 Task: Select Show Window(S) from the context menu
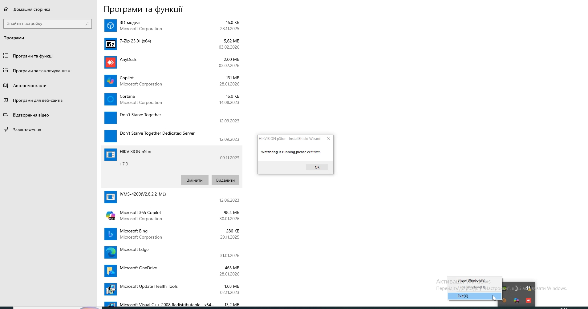[x=471, y=280]
